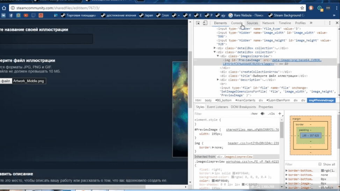Screen dimensions: 340x191
Task: Open the header.css source link
Action: 253,143
